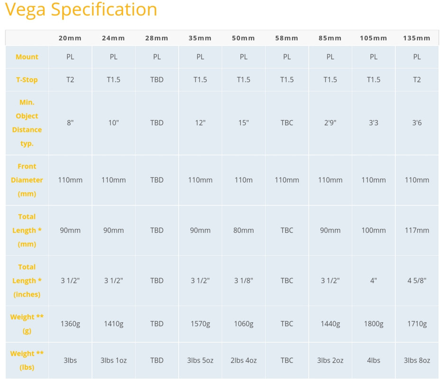Click the 4 5/8" length cell

(x=417, y=280)
